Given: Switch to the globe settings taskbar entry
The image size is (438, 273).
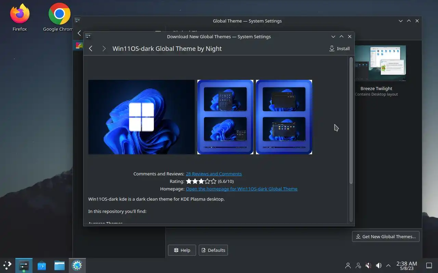Looking at the screenshot, I should tap(77, 265).
